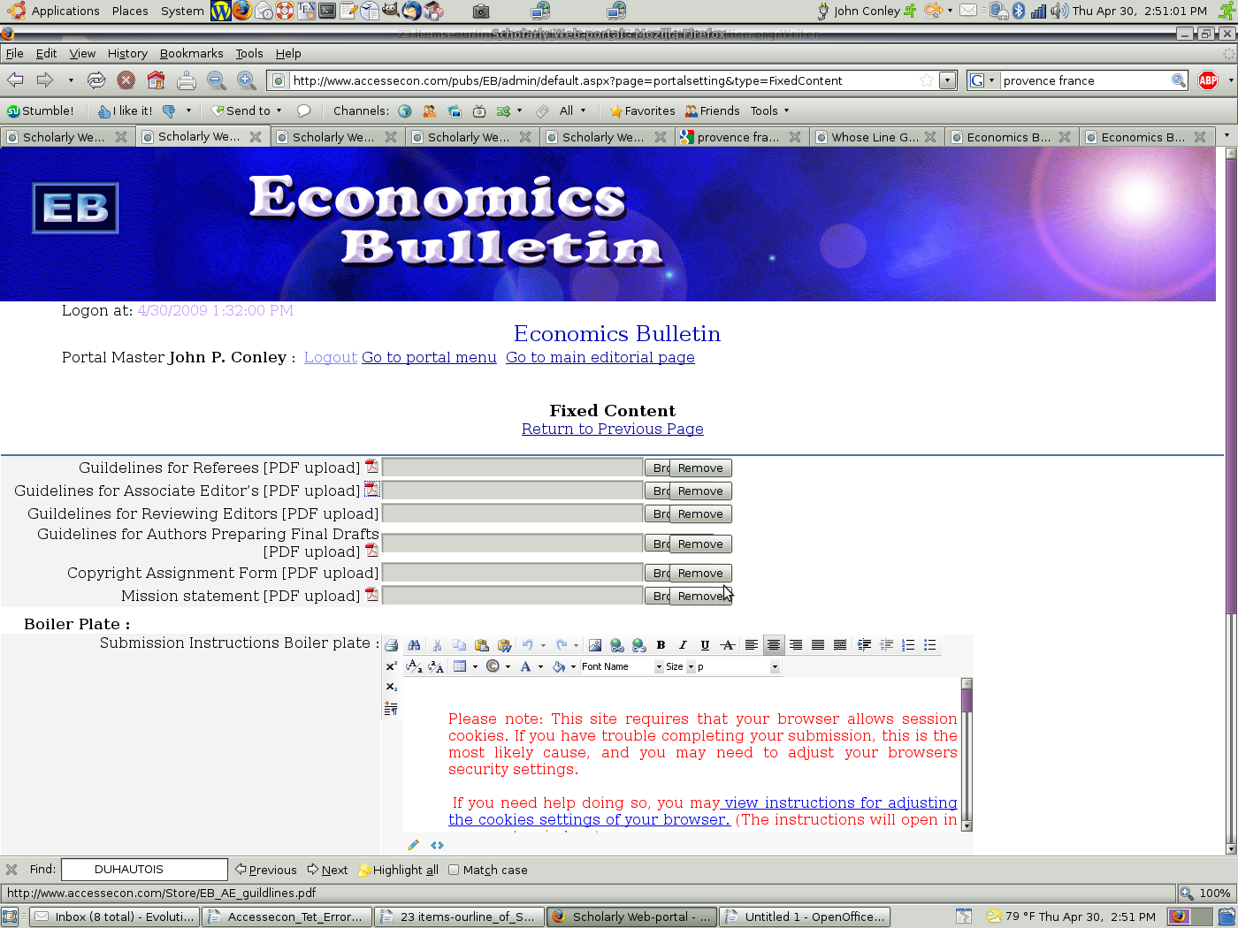This screenshot has width=1238, height=928.
Task: Click the Justify Full alignment icon
Action: point(818,645)
